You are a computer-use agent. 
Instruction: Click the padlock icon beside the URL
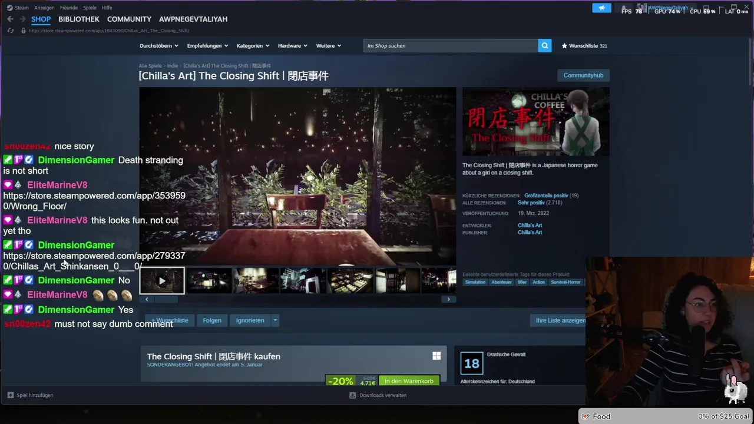click(x=24, y=31)
